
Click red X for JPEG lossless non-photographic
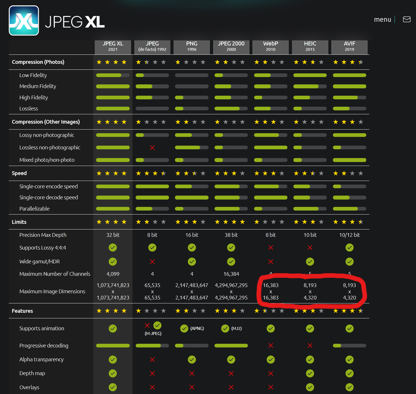click(x=152, y=148)
